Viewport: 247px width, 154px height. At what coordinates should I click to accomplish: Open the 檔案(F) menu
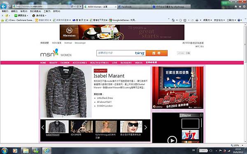[5, 11]
